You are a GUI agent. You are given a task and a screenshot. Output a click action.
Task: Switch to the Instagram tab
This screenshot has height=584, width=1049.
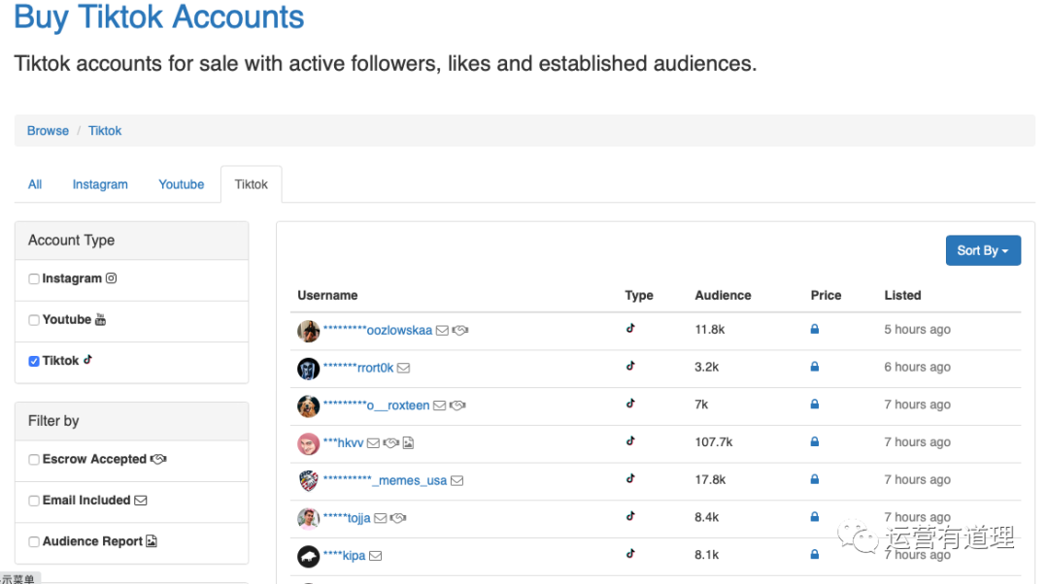click(100, 184)
